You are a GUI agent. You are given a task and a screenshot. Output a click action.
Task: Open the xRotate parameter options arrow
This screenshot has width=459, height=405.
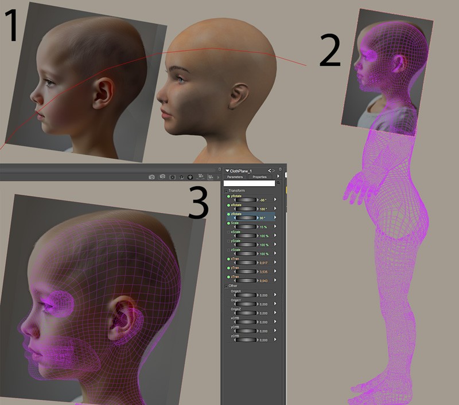click(275, 209)
